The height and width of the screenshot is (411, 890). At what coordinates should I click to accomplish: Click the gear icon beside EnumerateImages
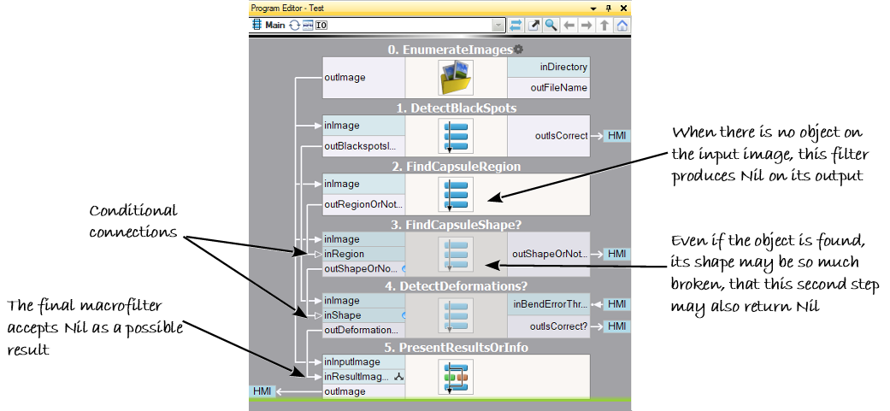click(518, 50)
